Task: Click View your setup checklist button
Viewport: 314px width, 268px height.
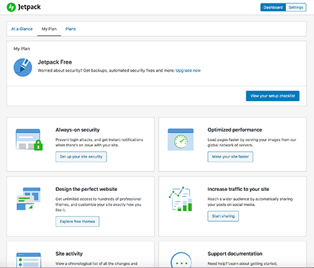Action: pos(272,96)
